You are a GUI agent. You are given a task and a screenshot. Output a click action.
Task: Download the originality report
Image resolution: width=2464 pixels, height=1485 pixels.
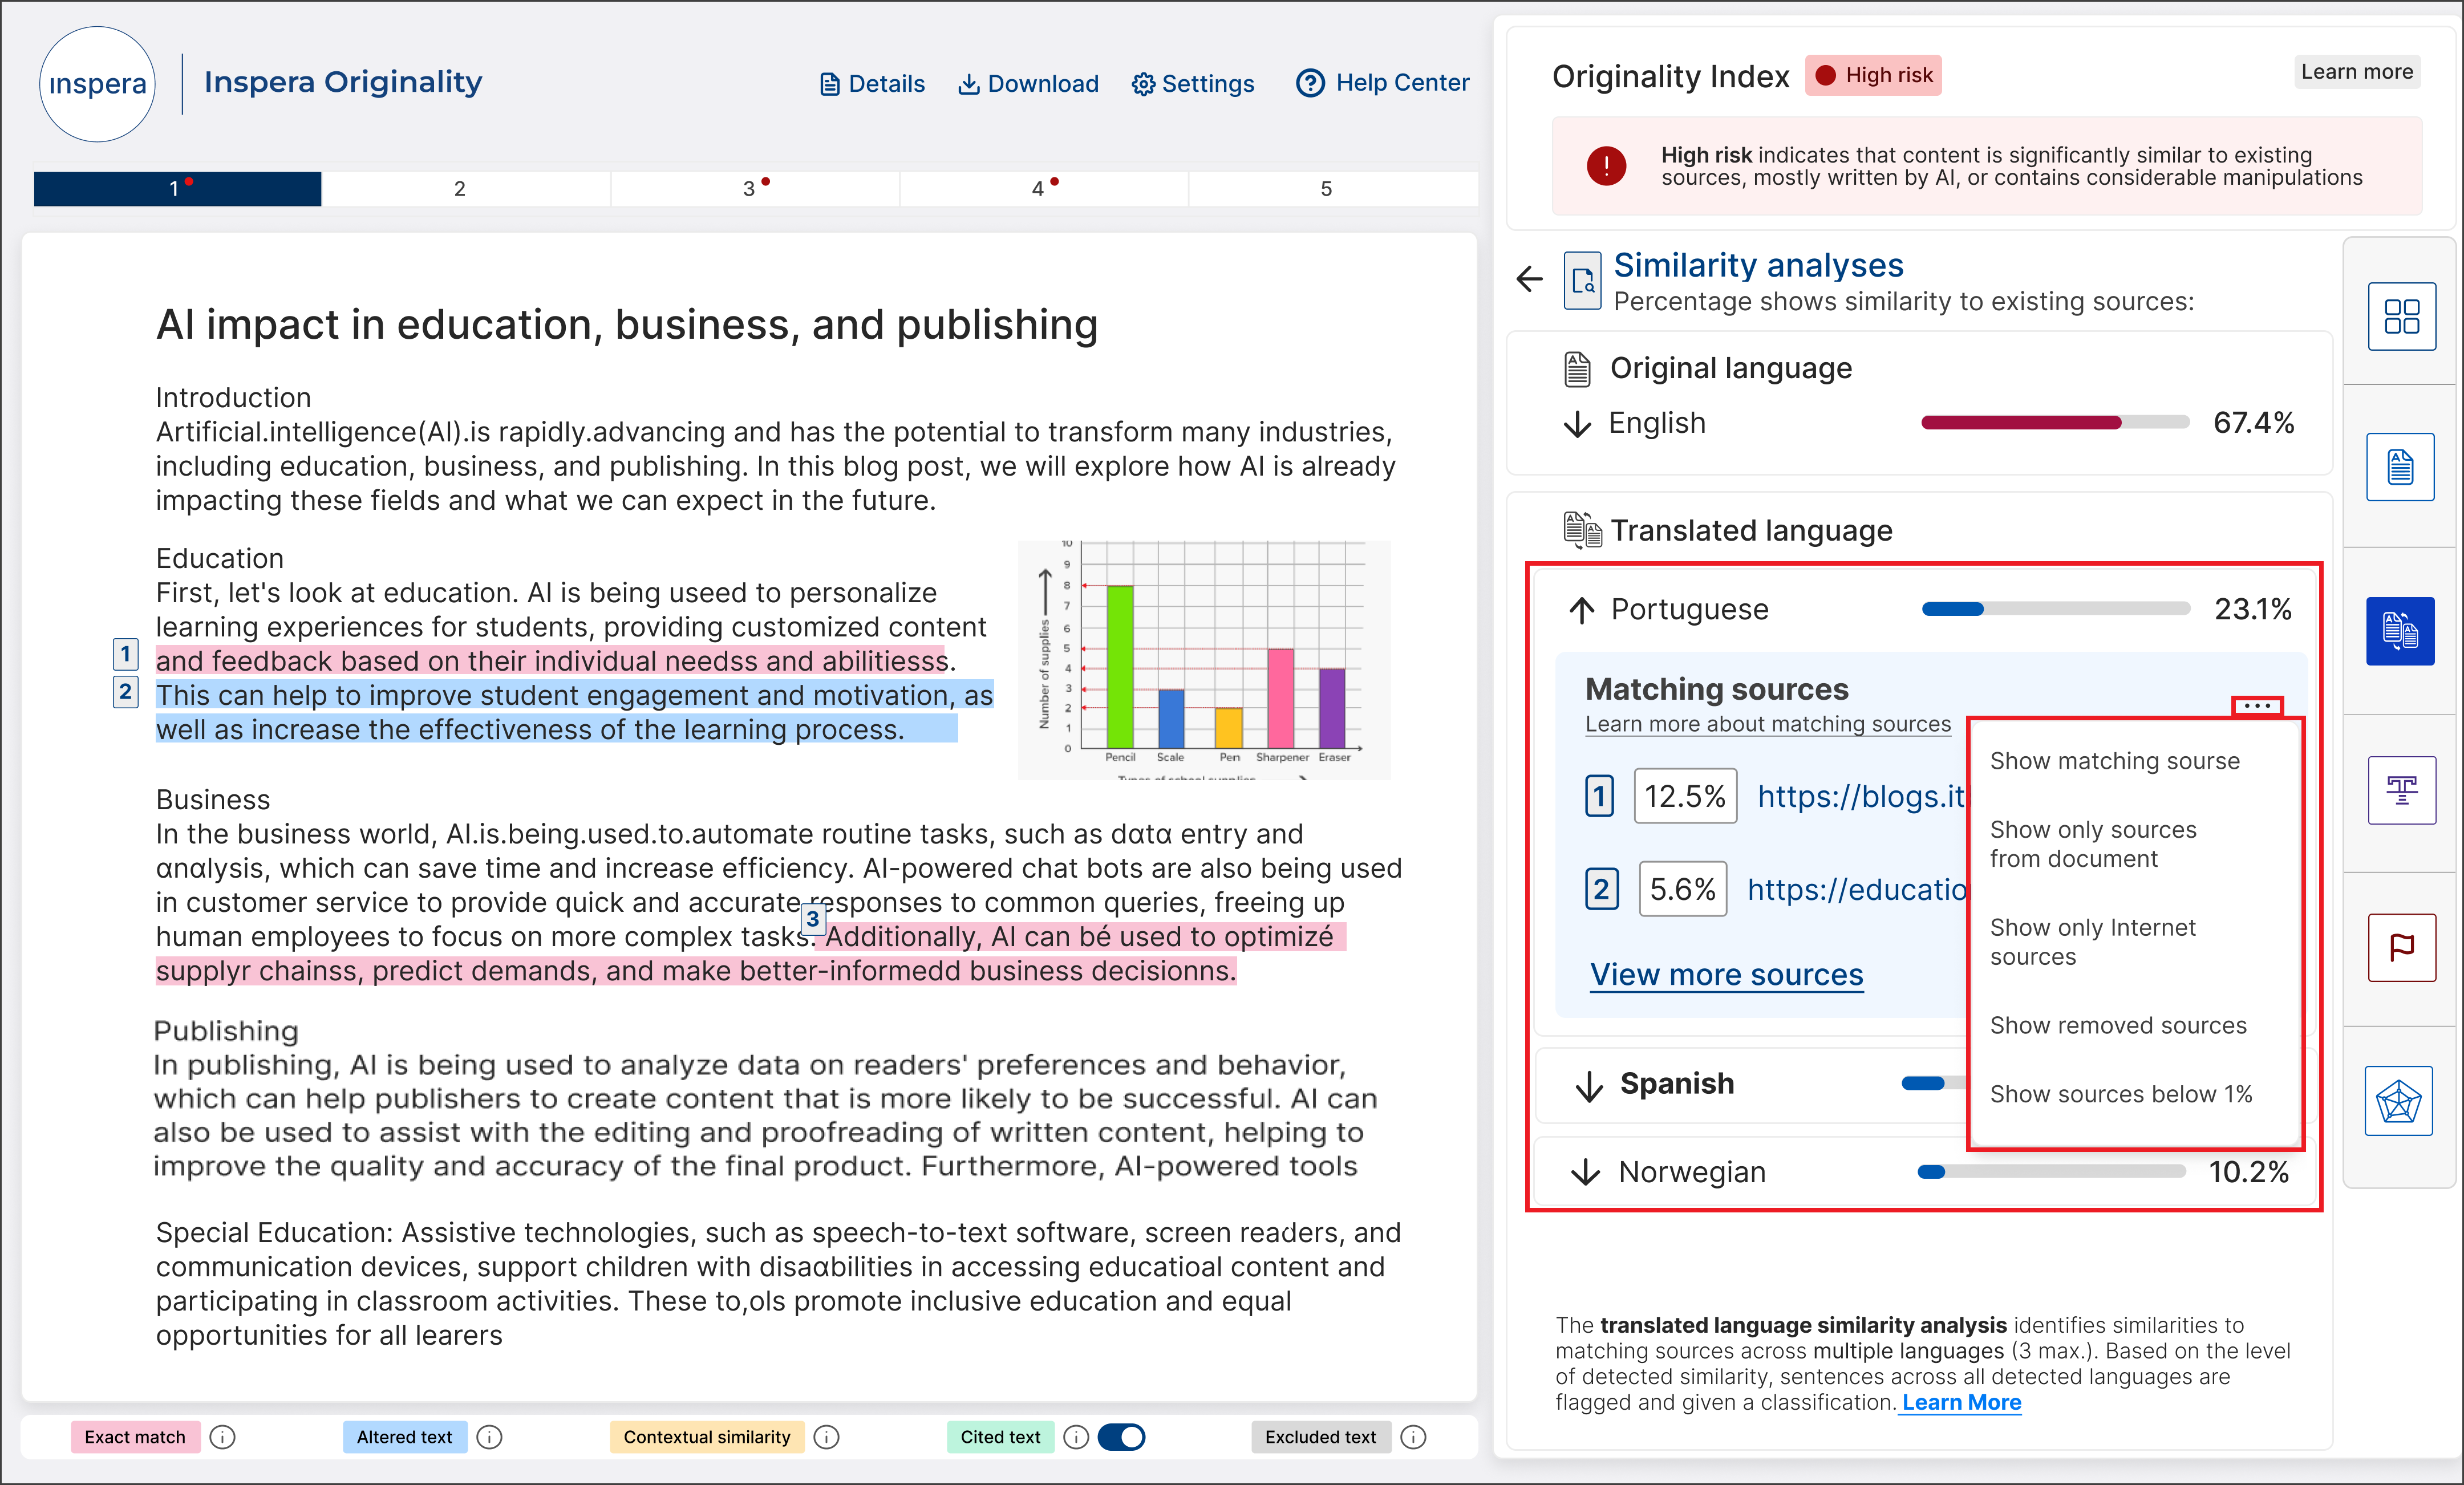(x=1029, y=83)
